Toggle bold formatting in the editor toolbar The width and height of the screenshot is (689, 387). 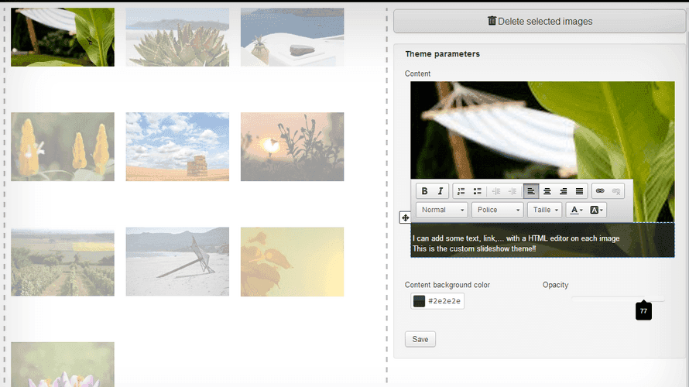424,191
